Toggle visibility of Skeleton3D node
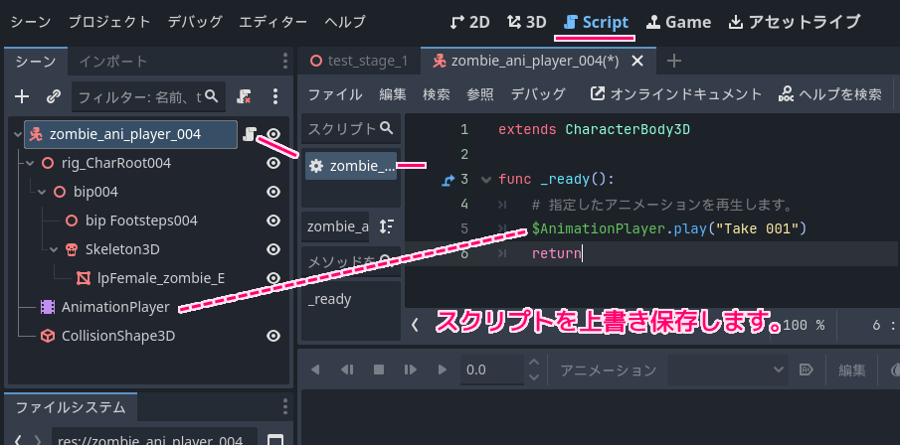The image size is (900, 445). [x=272, y=249]
